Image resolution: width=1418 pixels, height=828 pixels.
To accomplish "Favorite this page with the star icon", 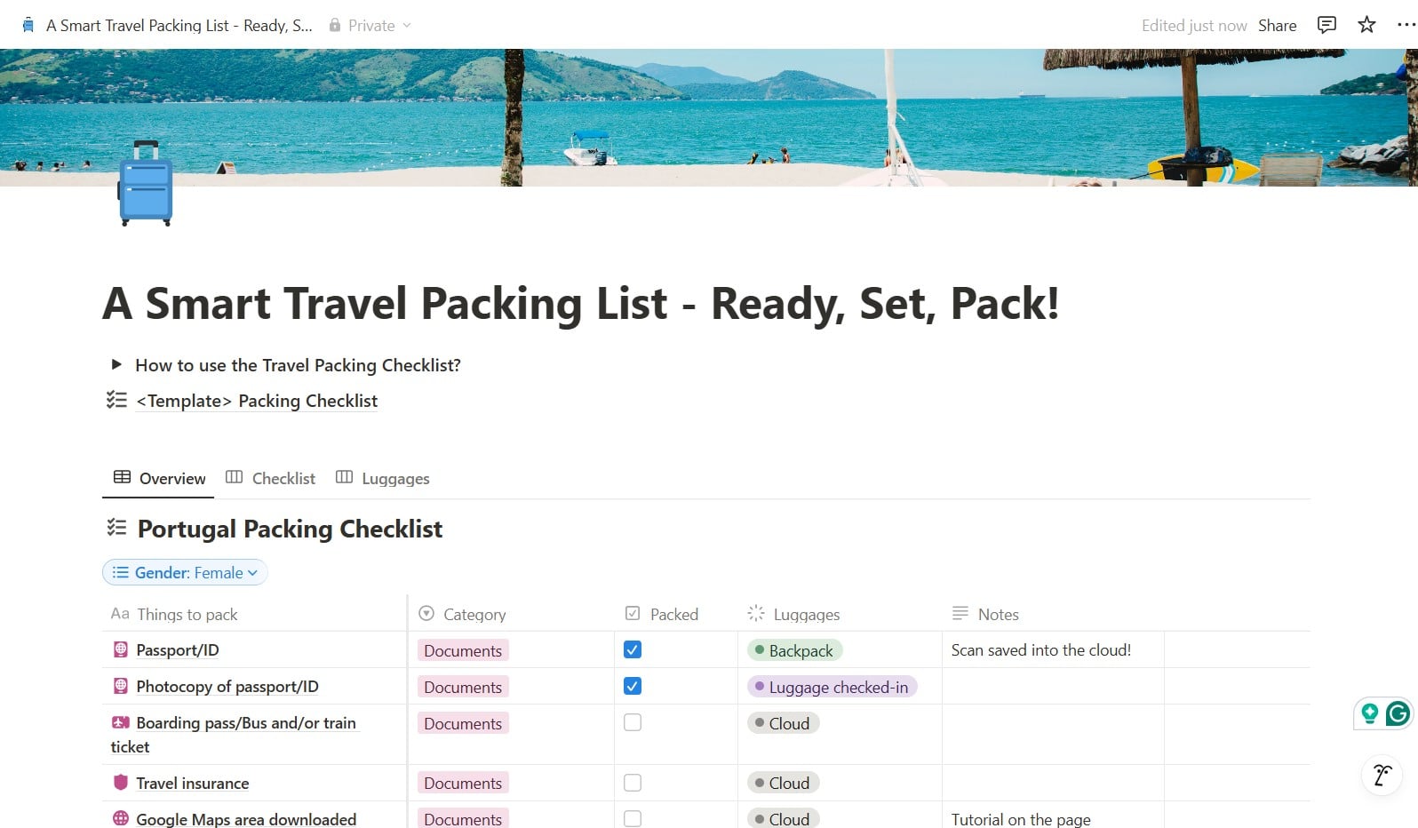I will click(x=1366, y=25).
